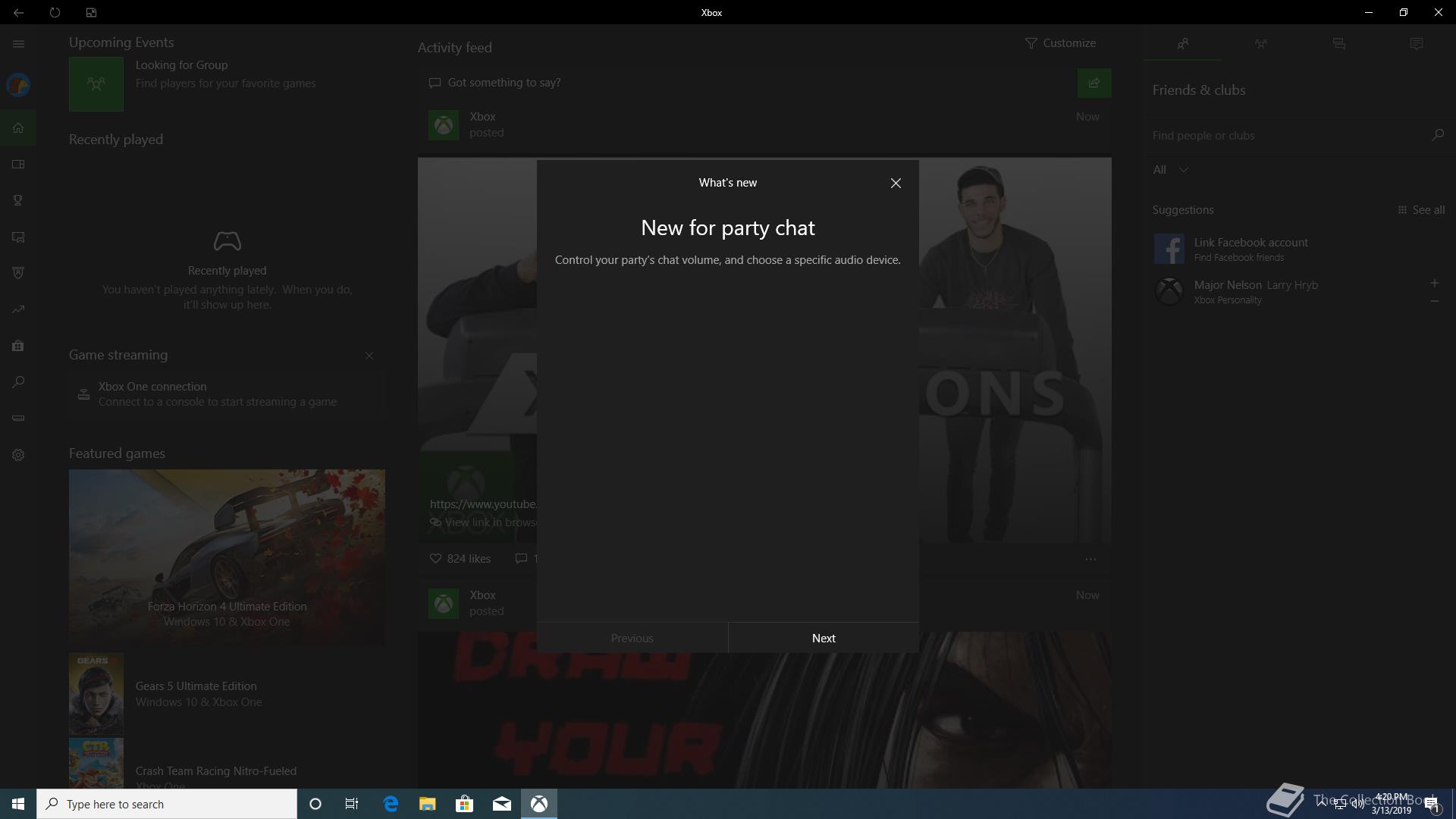The height and width of the screenshot is (819, 1456).
Task: Open Settings gear in sidebar
Action: (18, 455)
